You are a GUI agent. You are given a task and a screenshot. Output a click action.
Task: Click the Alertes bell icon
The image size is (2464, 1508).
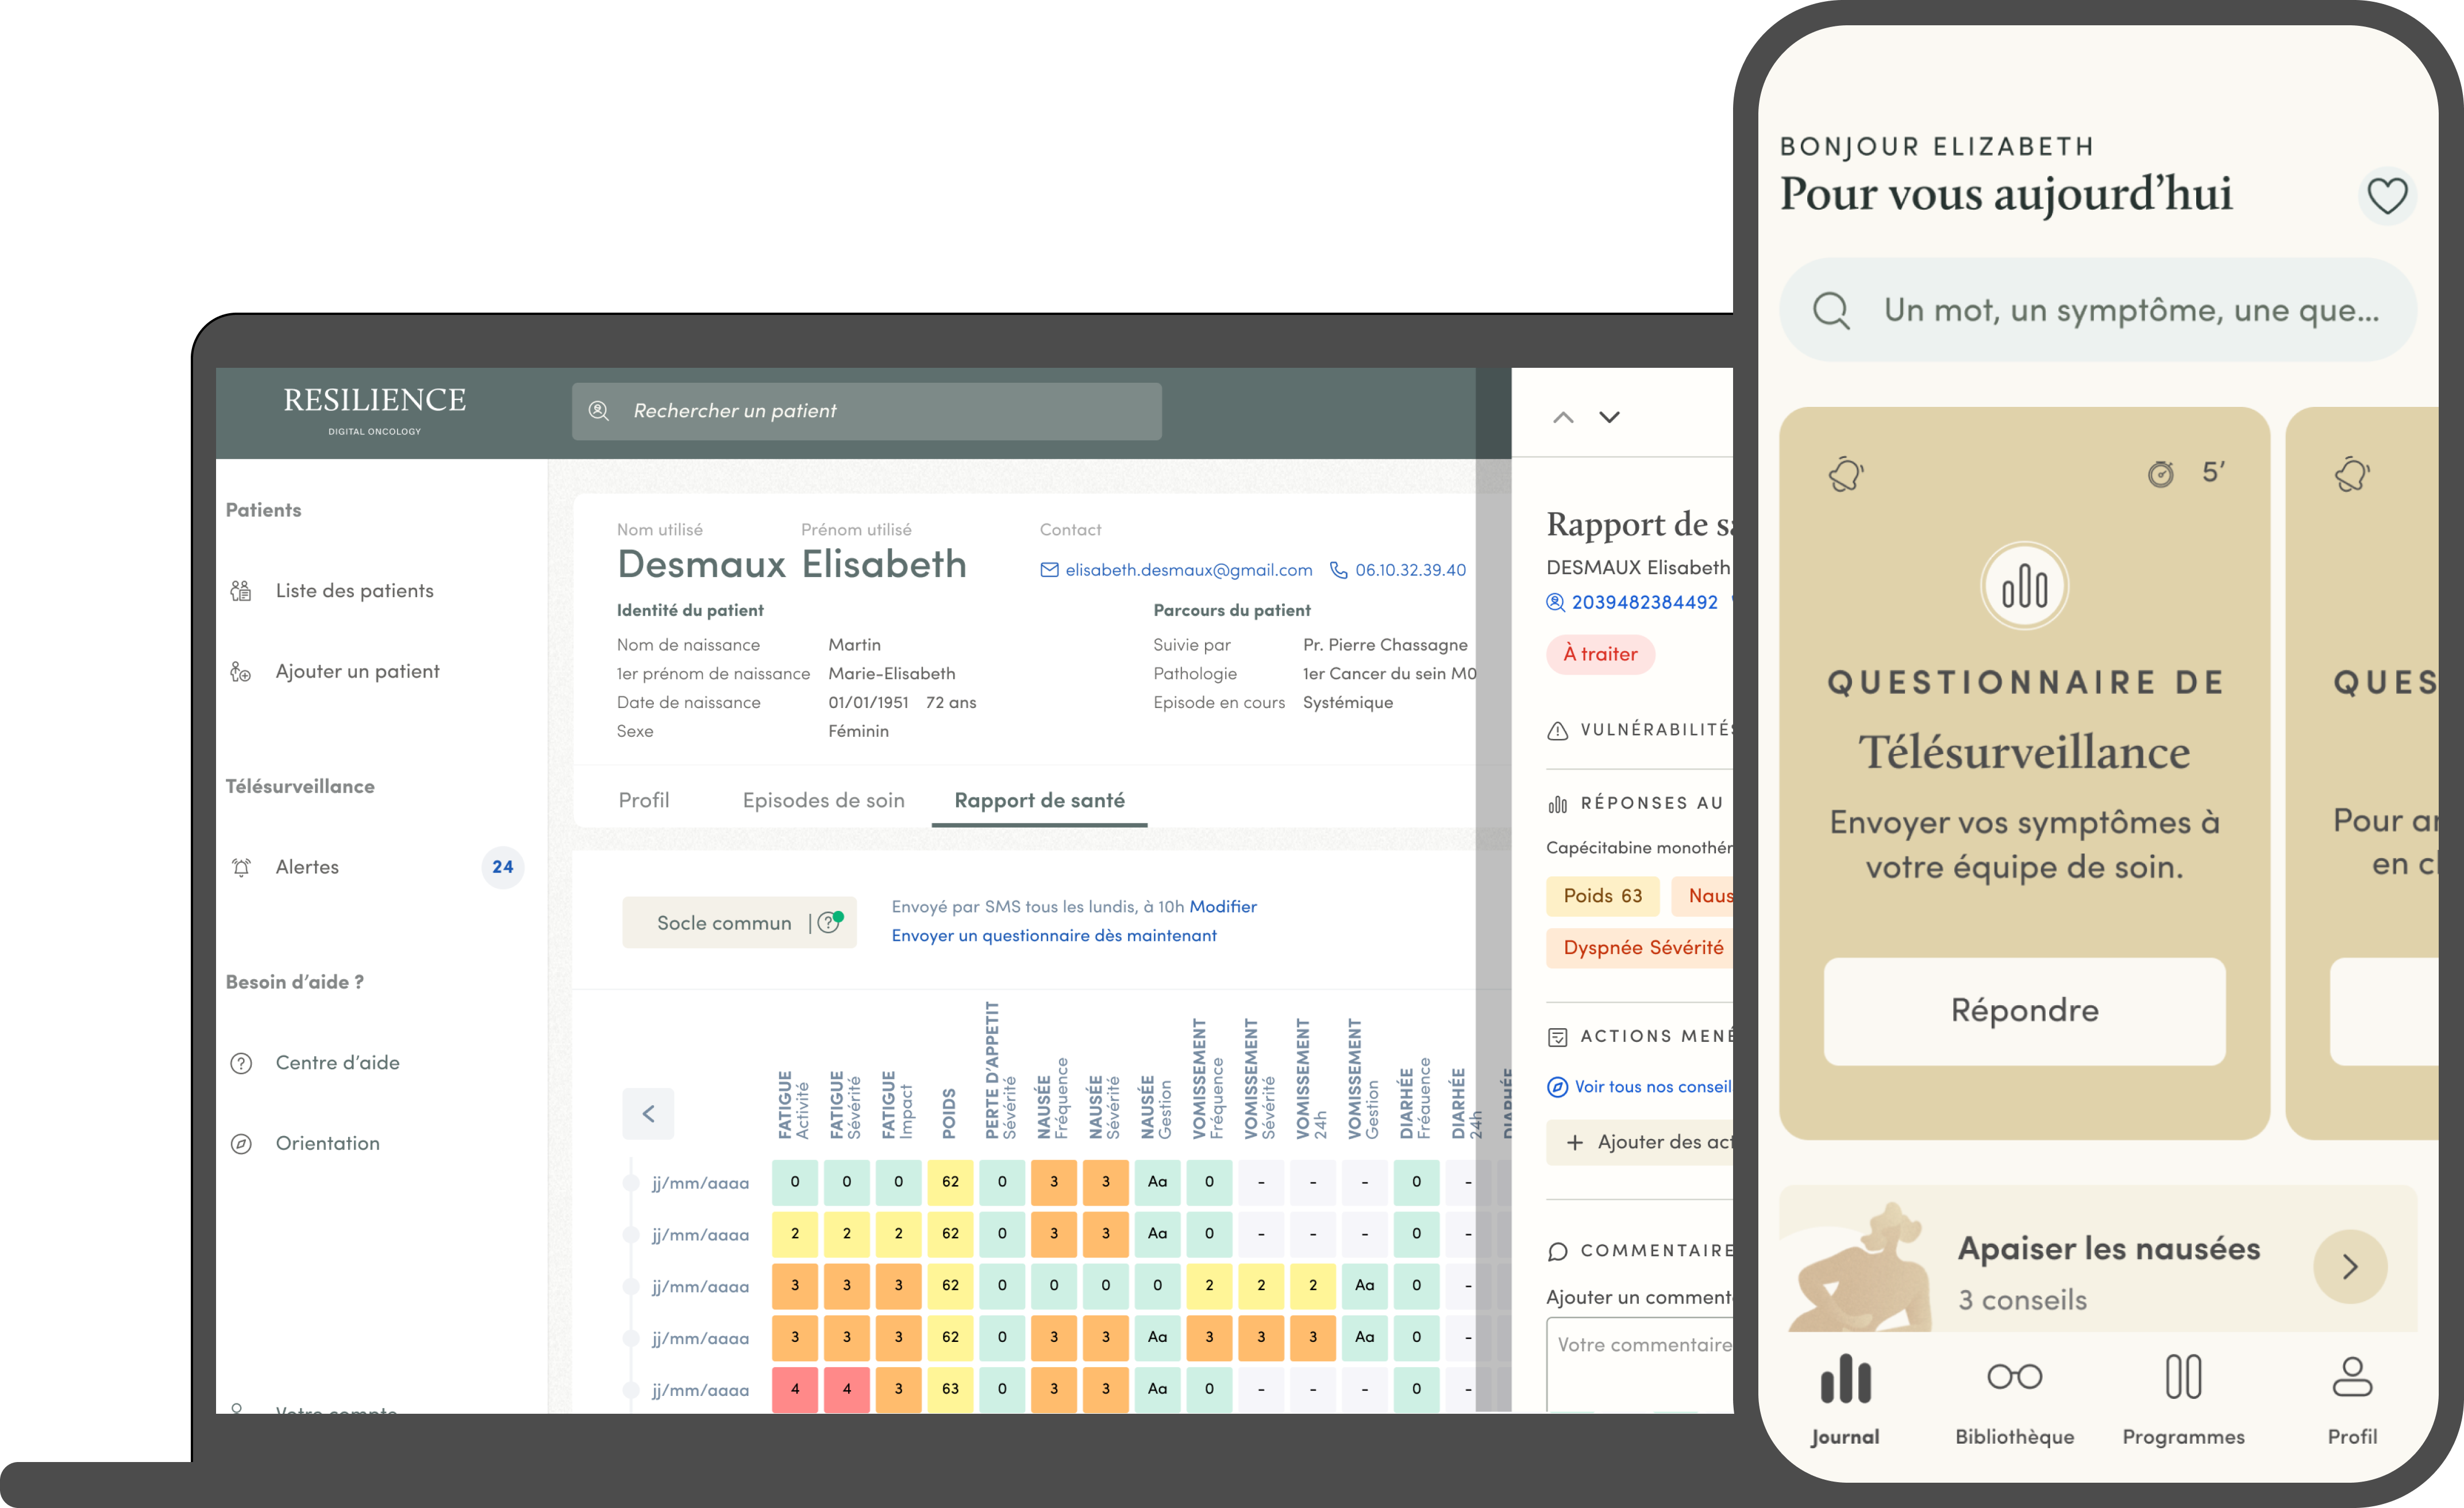(242, 867)
